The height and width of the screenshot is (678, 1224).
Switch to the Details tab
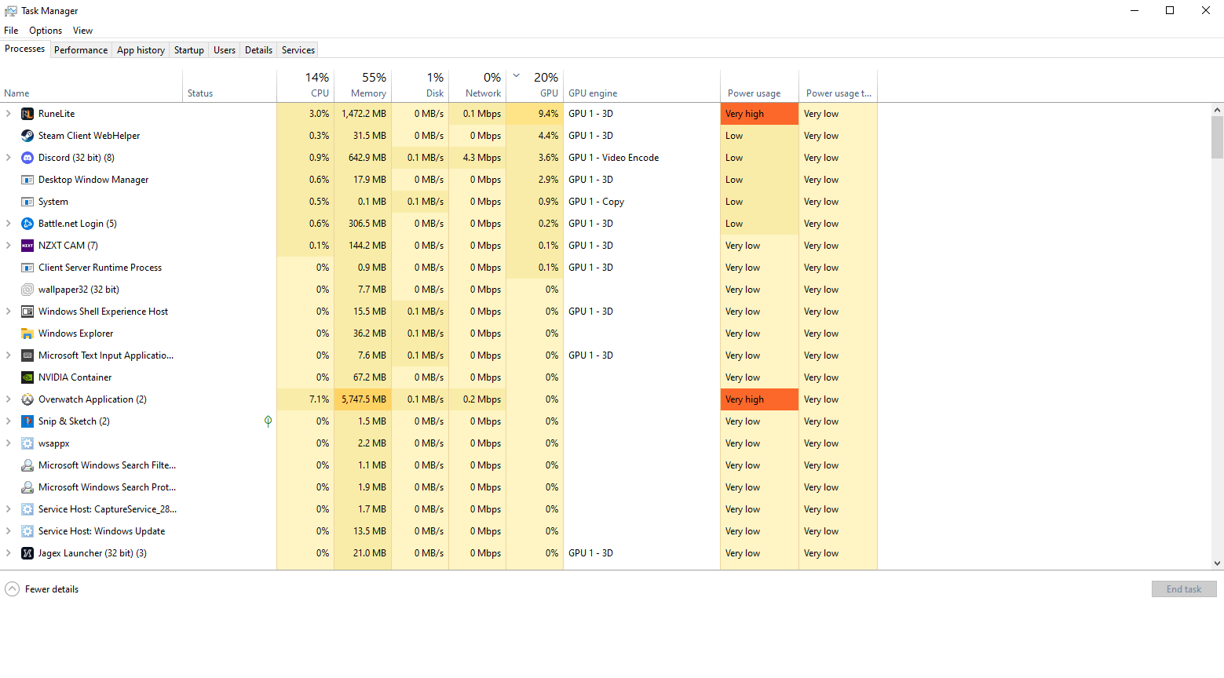258,50
